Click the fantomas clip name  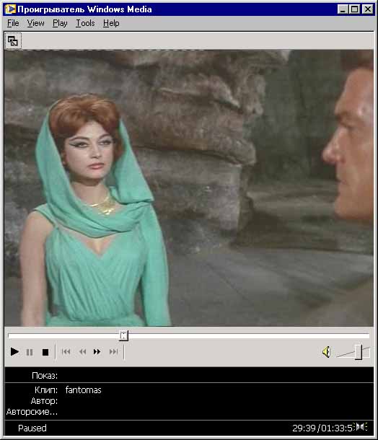point(83,390)
